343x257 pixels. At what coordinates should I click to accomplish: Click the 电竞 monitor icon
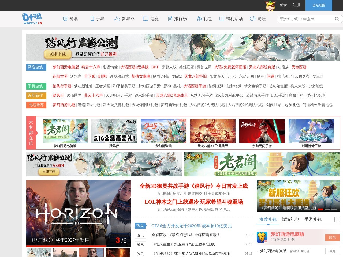[146, 19]
